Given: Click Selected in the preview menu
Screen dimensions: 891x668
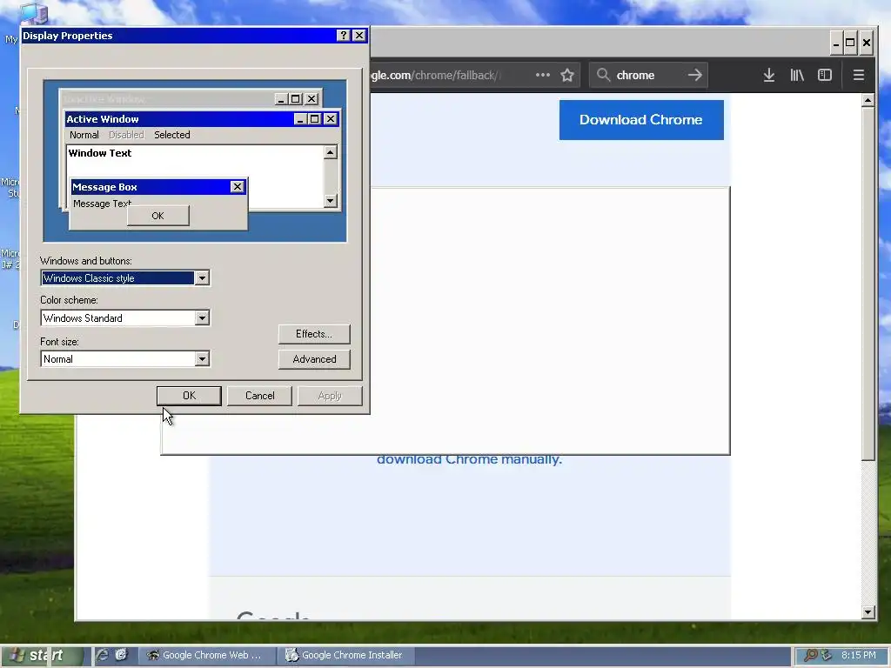Looking at the screenshot, I should pos(172,135).
